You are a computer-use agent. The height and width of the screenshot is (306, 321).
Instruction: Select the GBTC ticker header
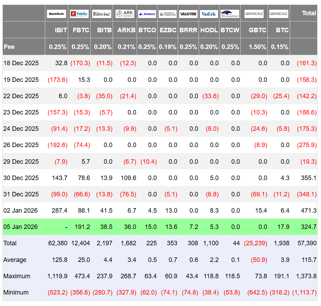257,30
